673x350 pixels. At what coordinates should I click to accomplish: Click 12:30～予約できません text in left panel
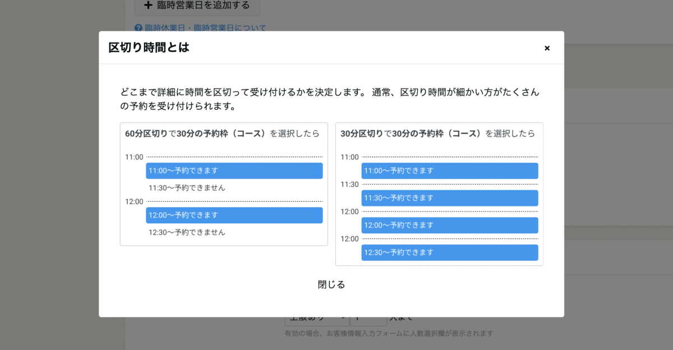coord(187,232)
